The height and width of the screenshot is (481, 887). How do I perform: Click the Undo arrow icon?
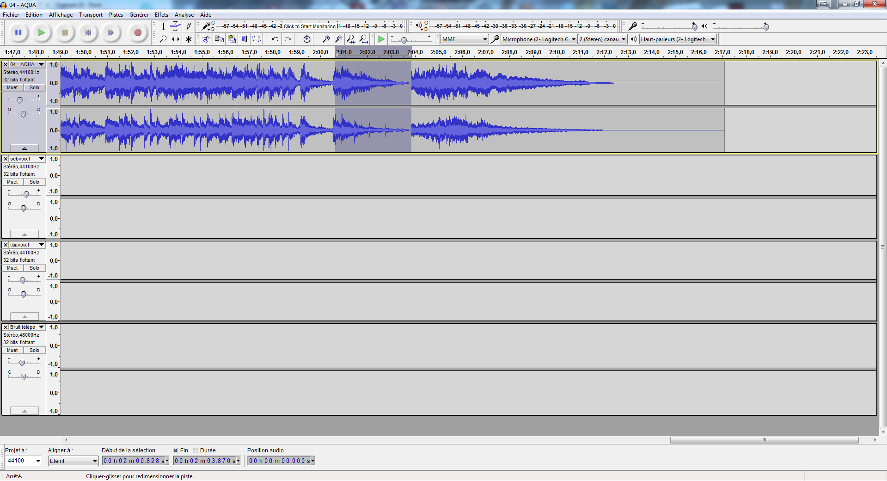pos(275,39)
